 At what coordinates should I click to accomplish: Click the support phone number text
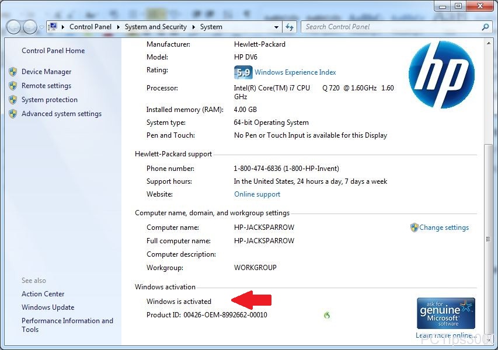[287, 169]
